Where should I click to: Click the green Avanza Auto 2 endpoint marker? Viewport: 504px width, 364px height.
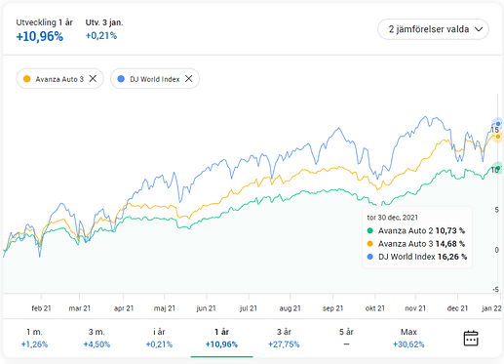(x=498, y=168)
